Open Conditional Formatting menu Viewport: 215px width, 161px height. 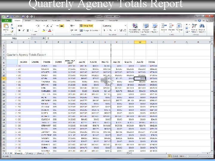tap(135, 28)
